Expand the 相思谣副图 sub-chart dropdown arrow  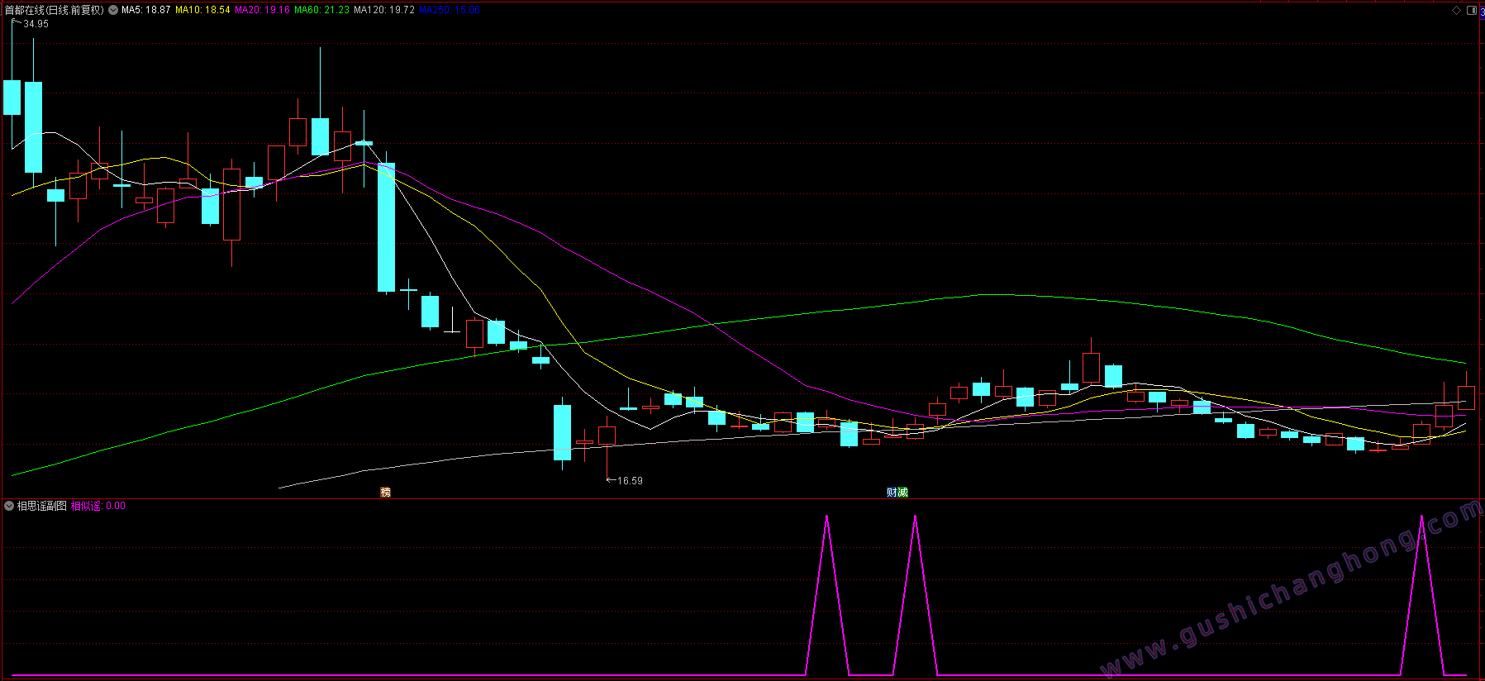pos(9,506)
